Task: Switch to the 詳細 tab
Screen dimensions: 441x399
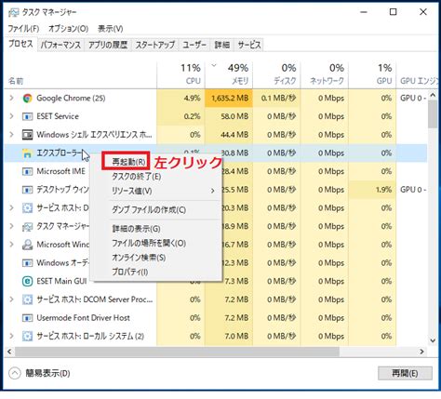Action: point(222,46)
